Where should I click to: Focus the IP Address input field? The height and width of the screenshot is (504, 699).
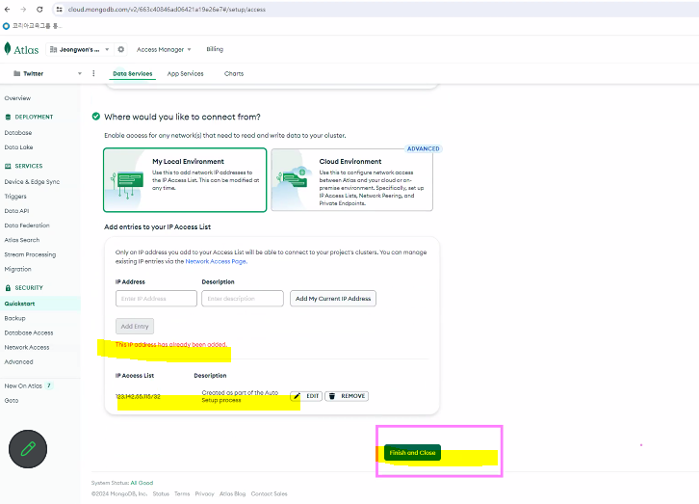tap(156, 299)
